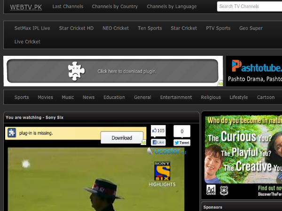Click the Twitter Tweet button
This screenshot has height=211, width=282.
point(182,143)
